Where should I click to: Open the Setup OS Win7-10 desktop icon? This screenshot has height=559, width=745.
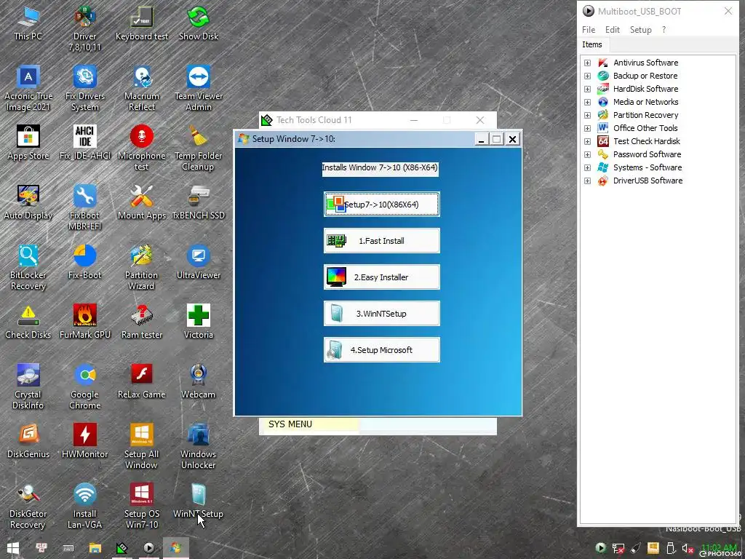(x=142, y=507)
